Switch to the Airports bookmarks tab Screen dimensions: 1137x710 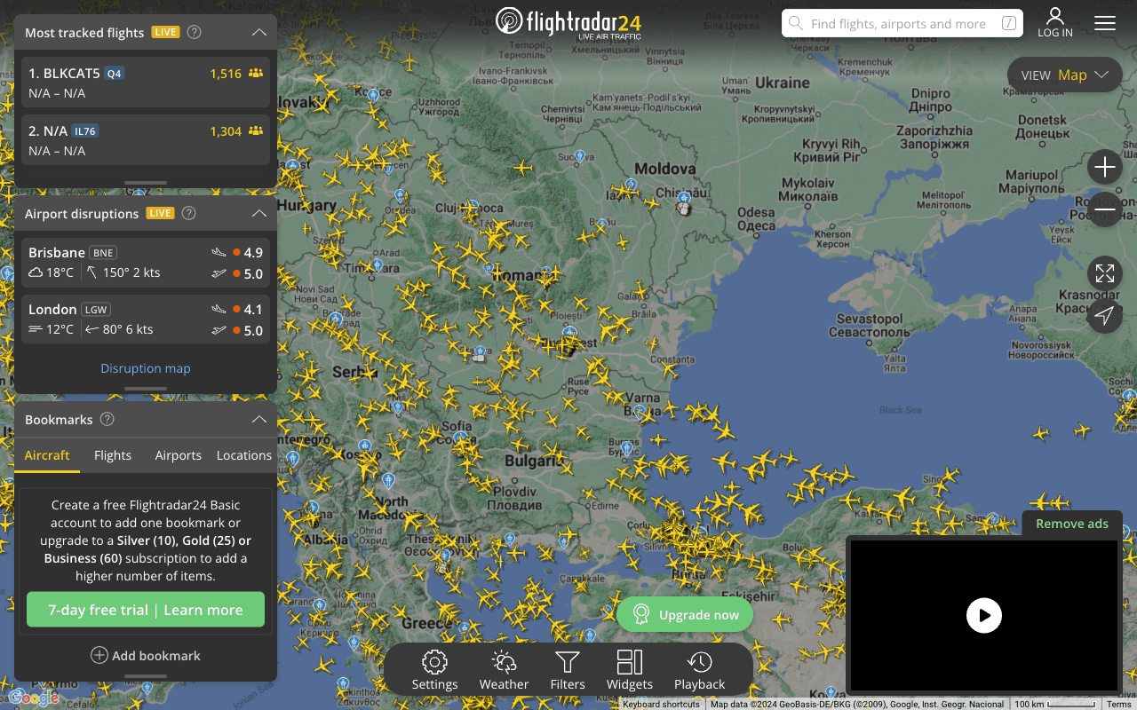point(178,455)
